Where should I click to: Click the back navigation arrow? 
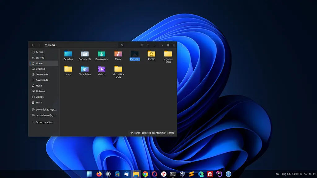33,45
